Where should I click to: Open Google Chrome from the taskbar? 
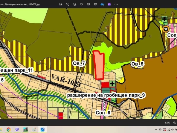click(9, 129)
